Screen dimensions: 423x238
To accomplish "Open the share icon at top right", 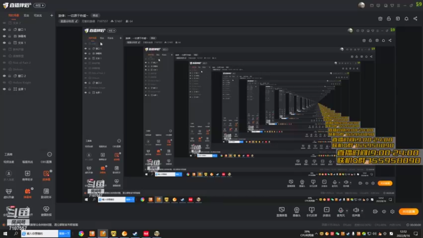I will tap(415, 19).
